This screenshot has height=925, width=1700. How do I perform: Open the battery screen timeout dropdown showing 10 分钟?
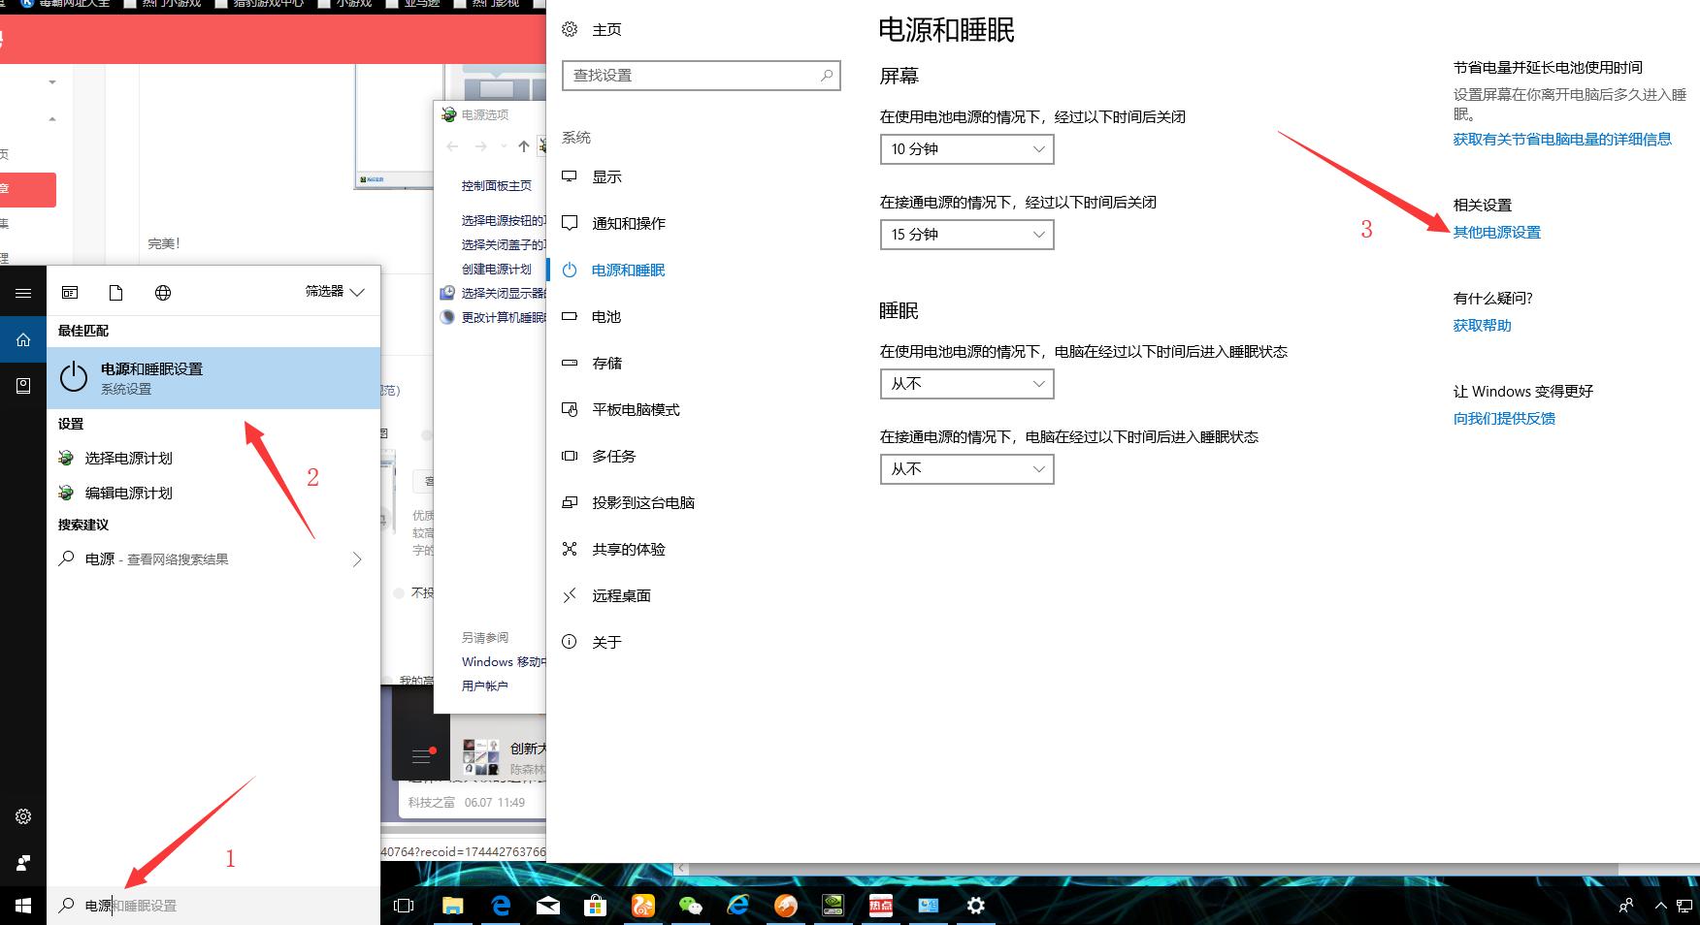point(964,148)
